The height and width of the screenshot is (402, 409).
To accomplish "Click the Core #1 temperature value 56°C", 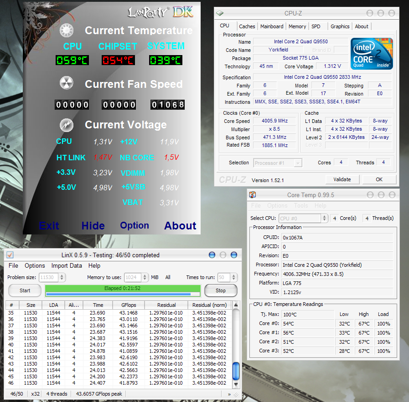I will [308, 333].
